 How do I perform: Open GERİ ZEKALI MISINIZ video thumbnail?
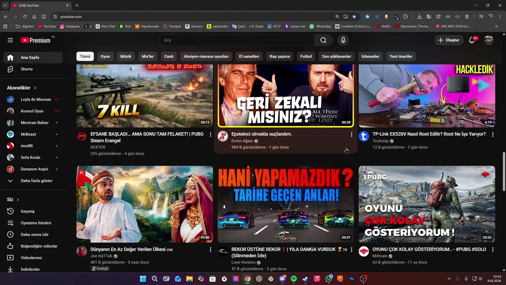[x=286, y=96]
